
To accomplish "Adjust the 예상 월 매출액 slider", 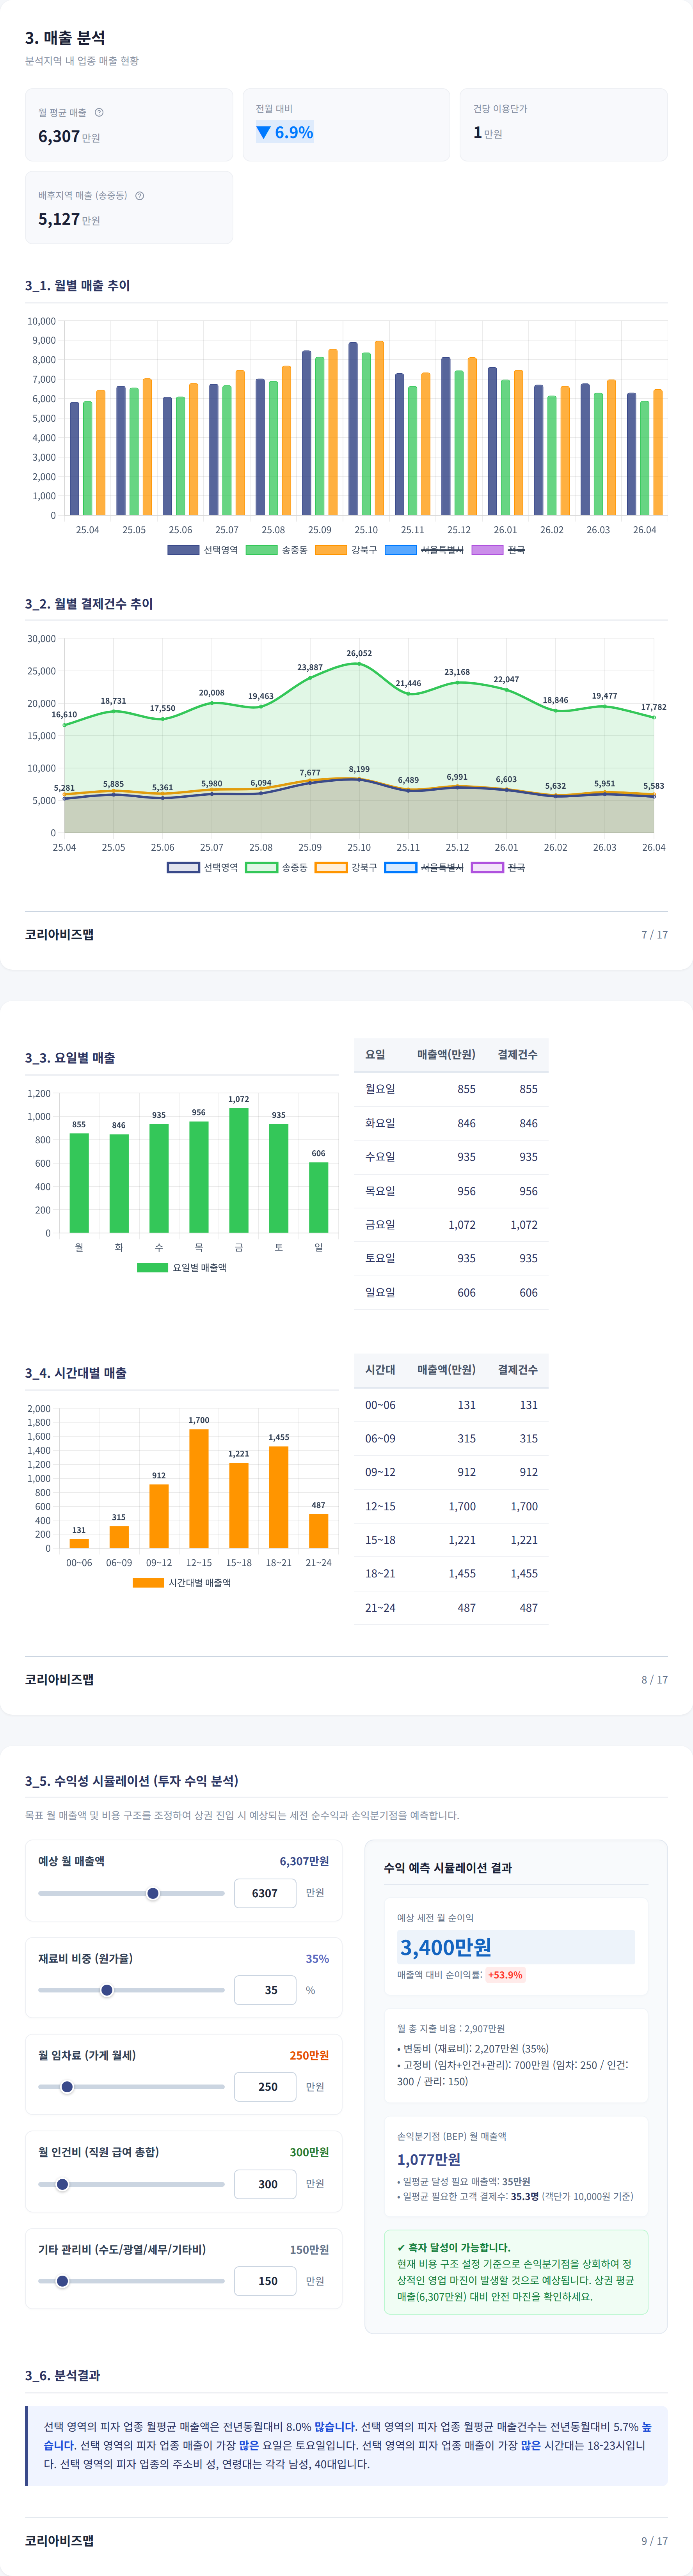I will [x=131, y=1893].
